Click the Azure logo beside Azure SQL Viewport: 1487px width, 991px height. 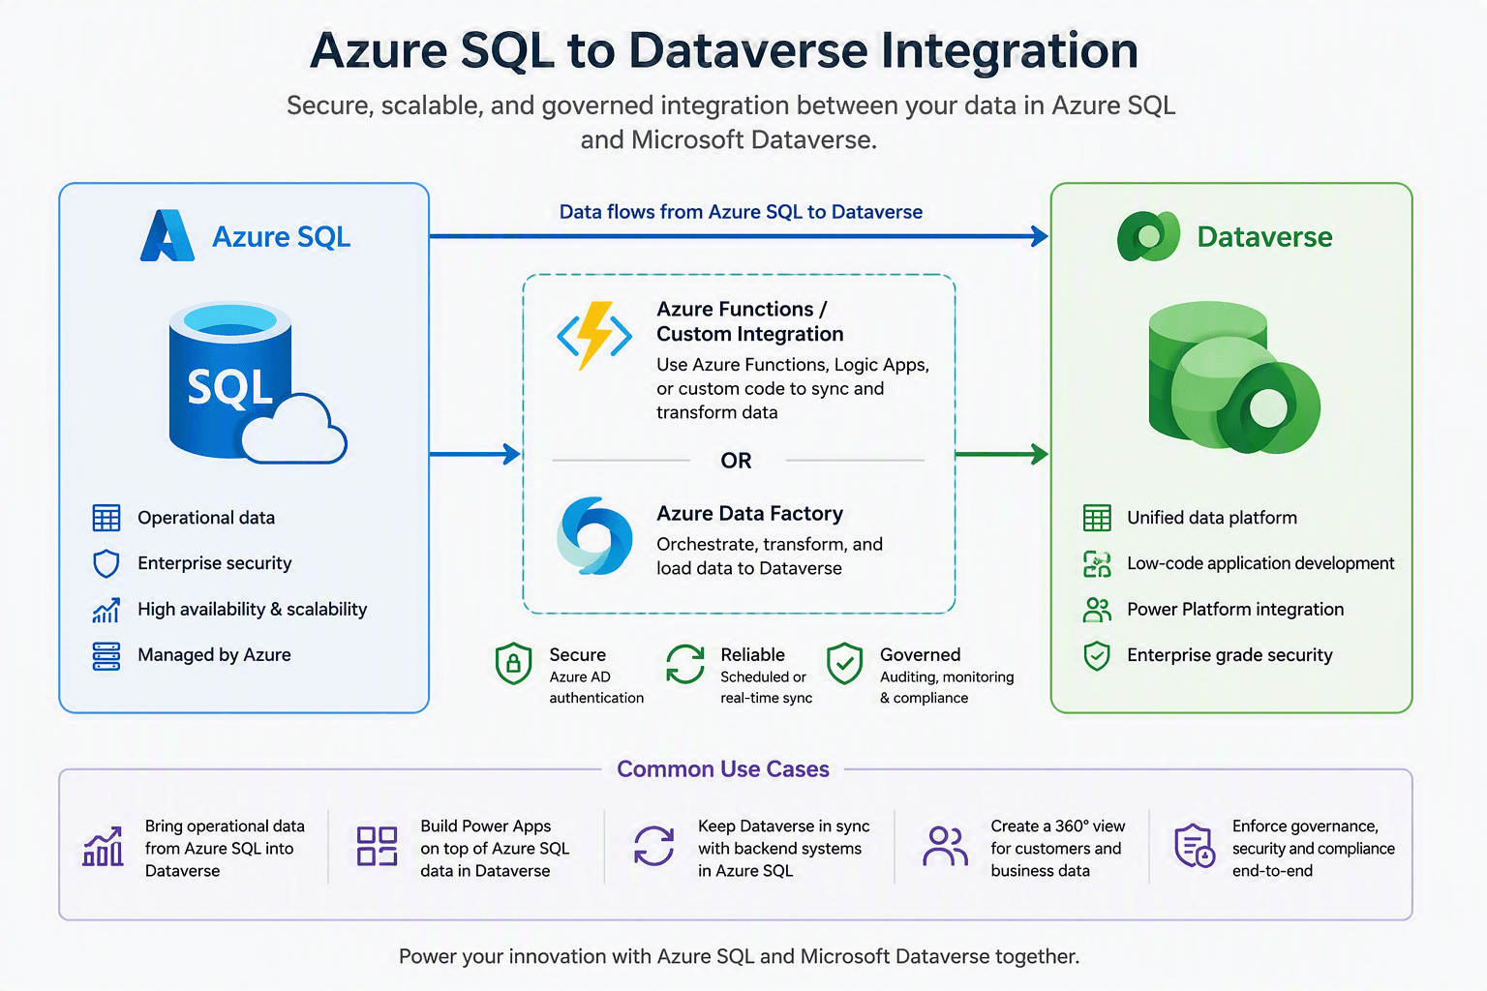[x=167, y=236]
